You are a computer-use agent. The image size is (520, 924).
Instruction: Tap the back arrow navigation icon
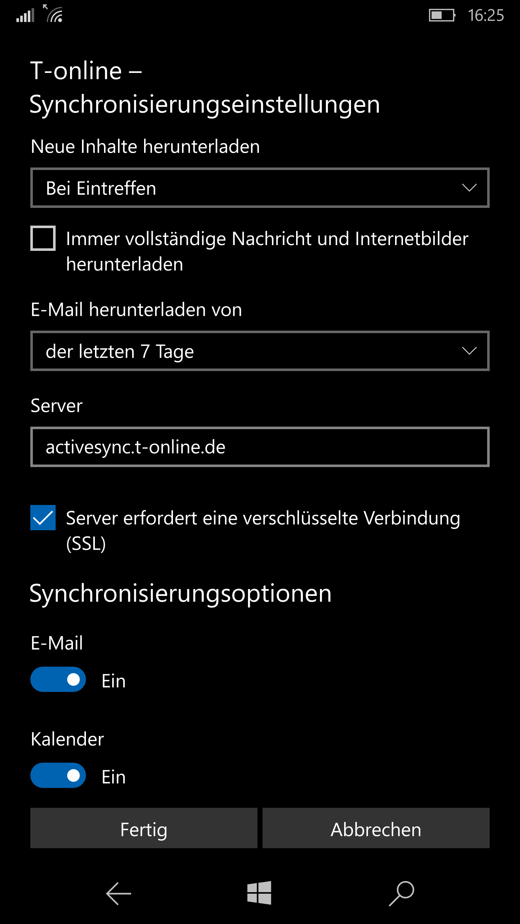click(118, 894)
